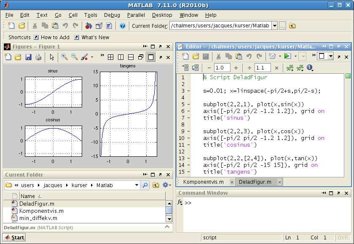
Task: Select Brush data tool in figure
Action: click(x=84, y=57)
